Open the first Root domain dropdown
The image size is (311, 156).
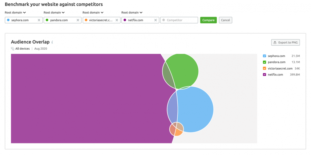15,13
